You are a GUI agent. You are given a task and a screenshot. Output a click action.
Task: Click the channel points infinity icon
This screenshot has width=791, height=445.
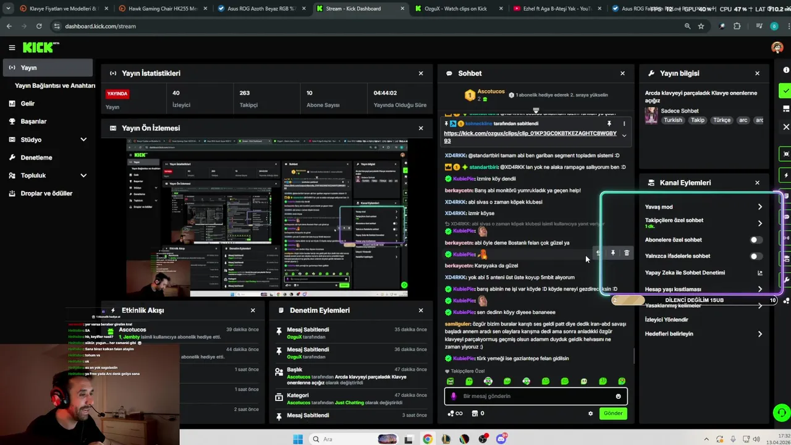tap(455, 413)
